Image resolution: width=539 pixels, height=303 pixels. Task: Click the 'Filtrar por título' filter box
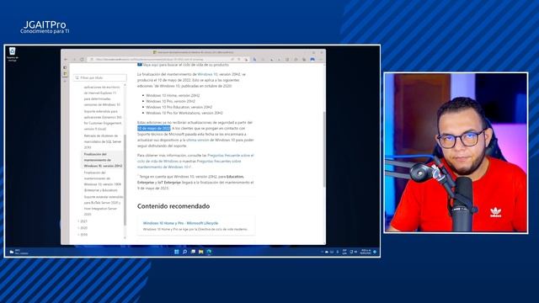coord(100,77)
